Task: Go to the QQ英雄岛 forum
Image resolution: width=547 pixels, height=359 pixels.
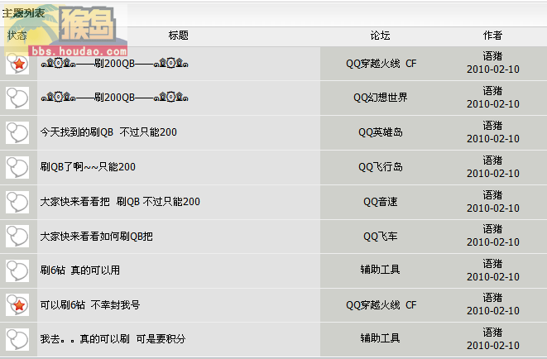Action: coord(381,132)
